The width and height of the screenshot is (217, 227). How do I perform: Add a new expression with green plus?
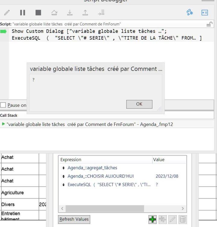[153, 219]
